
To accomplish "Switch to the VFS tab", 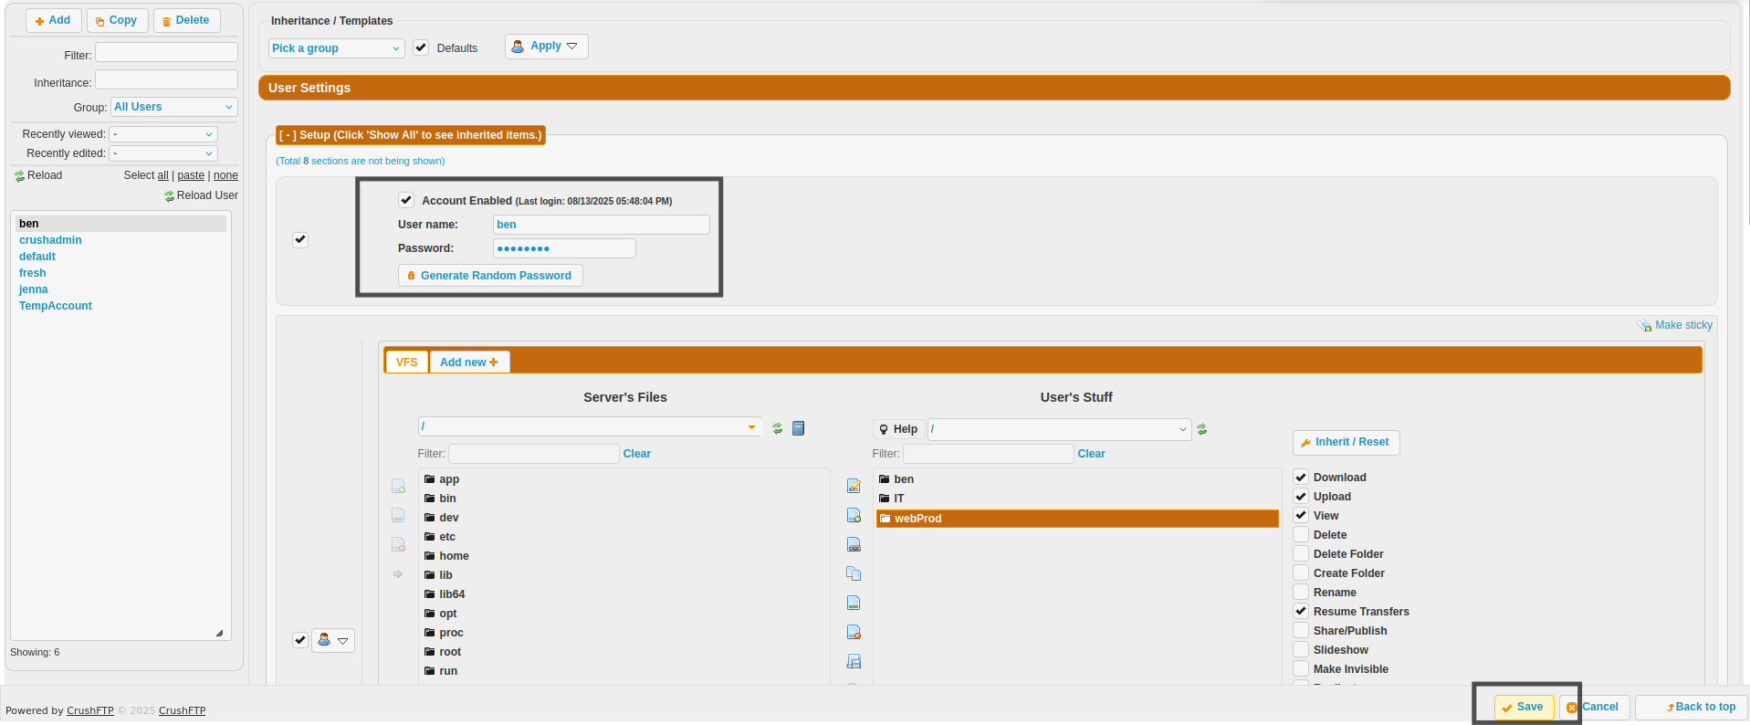I will pyautogui.click(x=406, y=362).
